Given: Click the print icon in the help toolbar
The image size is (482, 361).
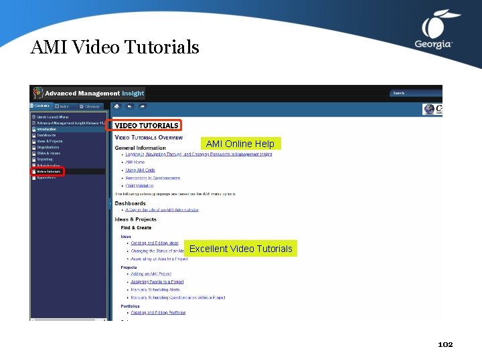Looking at the screenshot, I should 116,106.
